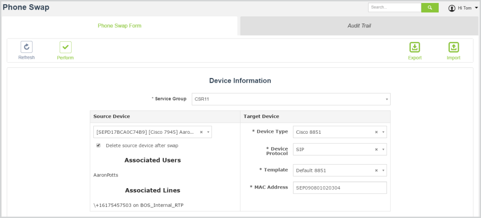The height and width of the screenshot is (218, 481).
Task: Expand the Template dropdown arrow
Action: (383, 170)
